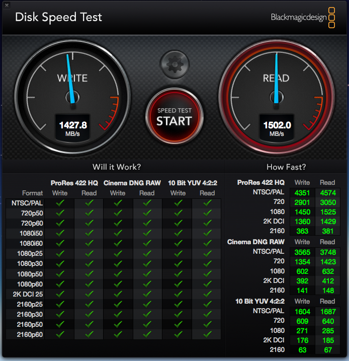
Task: Click the 1080i60 format row label
Action: coord(31,243)
